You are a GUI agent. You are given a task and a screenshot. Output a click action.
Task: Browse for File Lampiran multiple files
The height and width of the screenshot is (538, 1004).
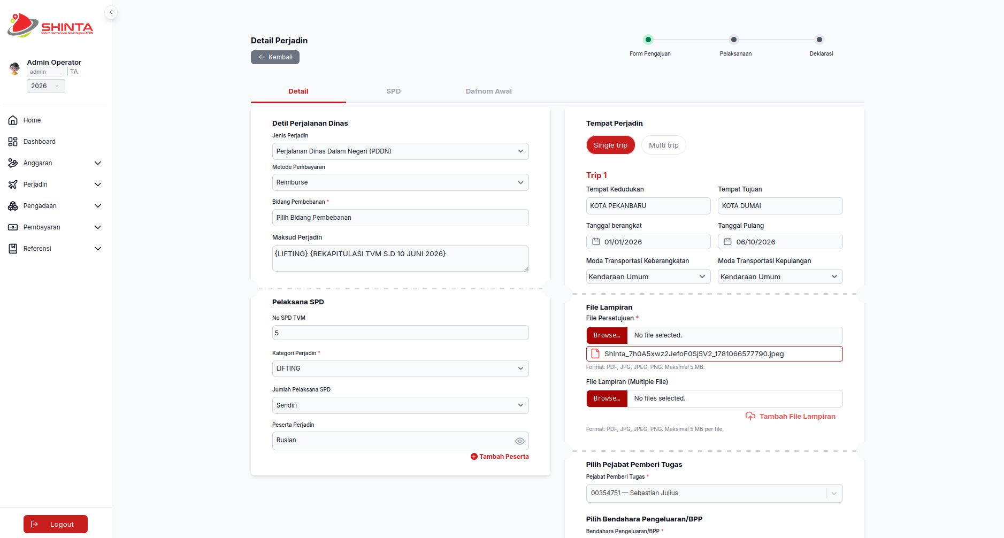point(607,398)
